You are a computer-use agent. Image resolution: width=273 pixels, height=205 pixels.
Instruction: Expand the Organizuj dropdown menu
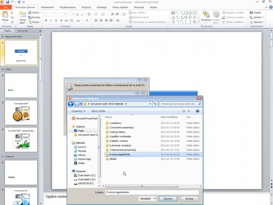click(x=78, y=111)
